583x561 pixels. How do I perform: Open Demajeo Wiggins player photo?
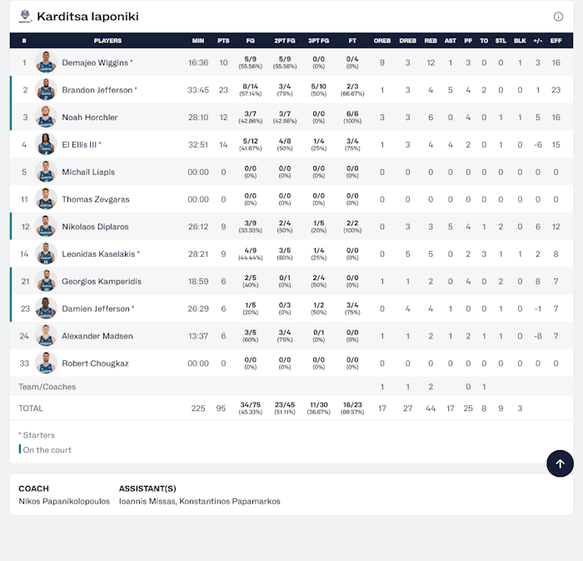click(47, 63)
